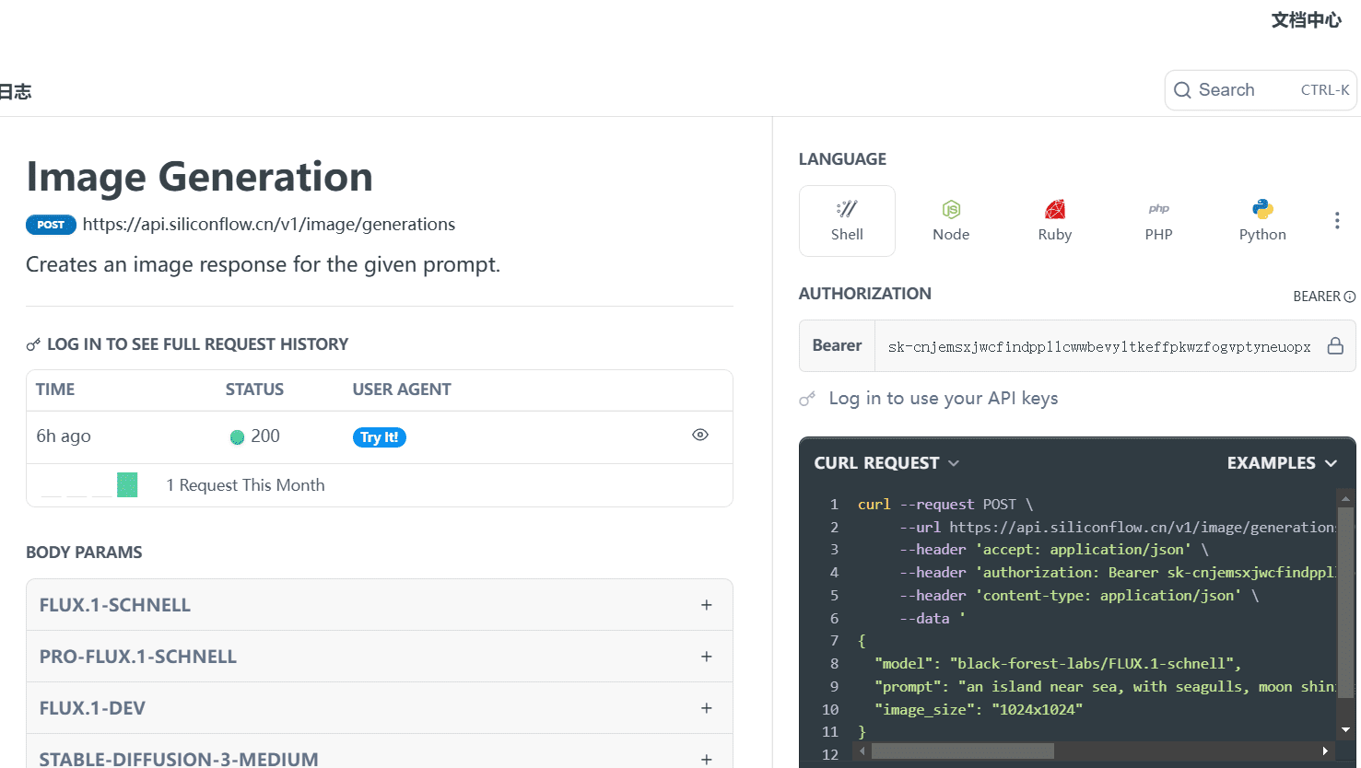This screenshot has height=768, width=1361.
Task: Click key icon beside Log in to use API keys
Action: tap(807, 399)
